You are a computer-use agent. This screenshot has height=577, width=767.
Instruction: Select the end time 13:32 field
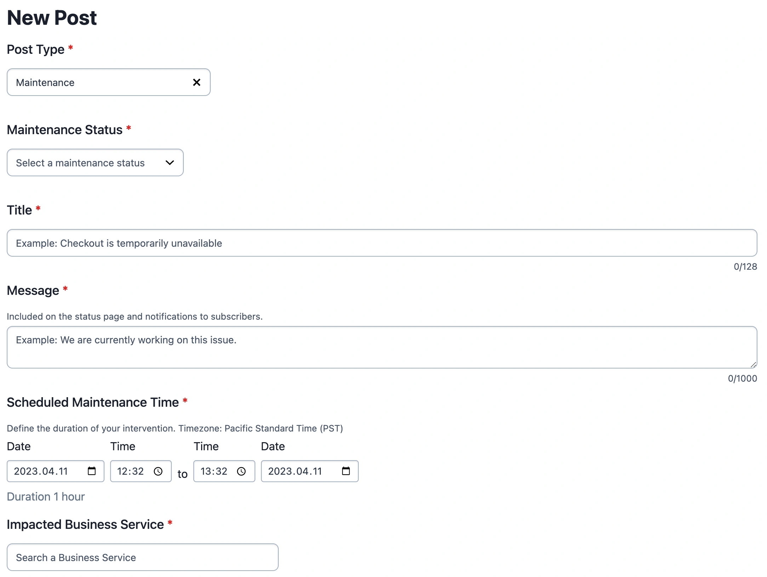[x=214, y=471]
